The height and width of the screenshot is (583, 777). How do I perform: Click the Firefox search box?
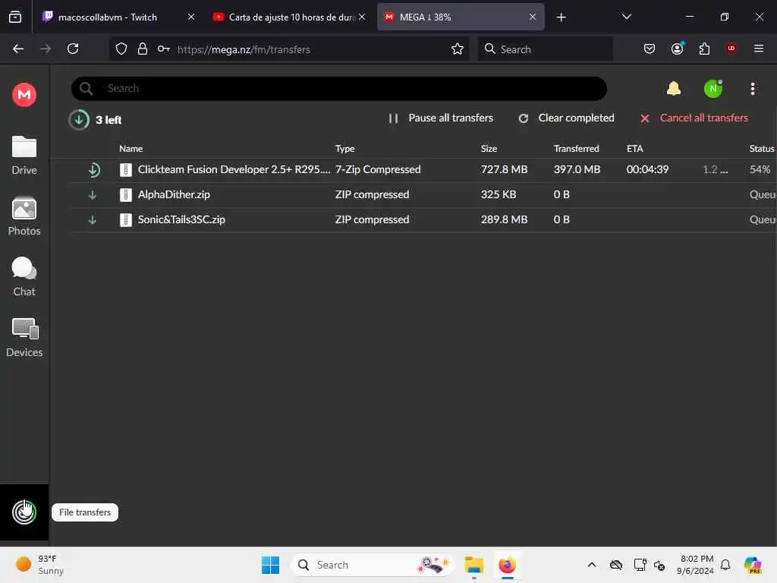click(x=546, y=49)
